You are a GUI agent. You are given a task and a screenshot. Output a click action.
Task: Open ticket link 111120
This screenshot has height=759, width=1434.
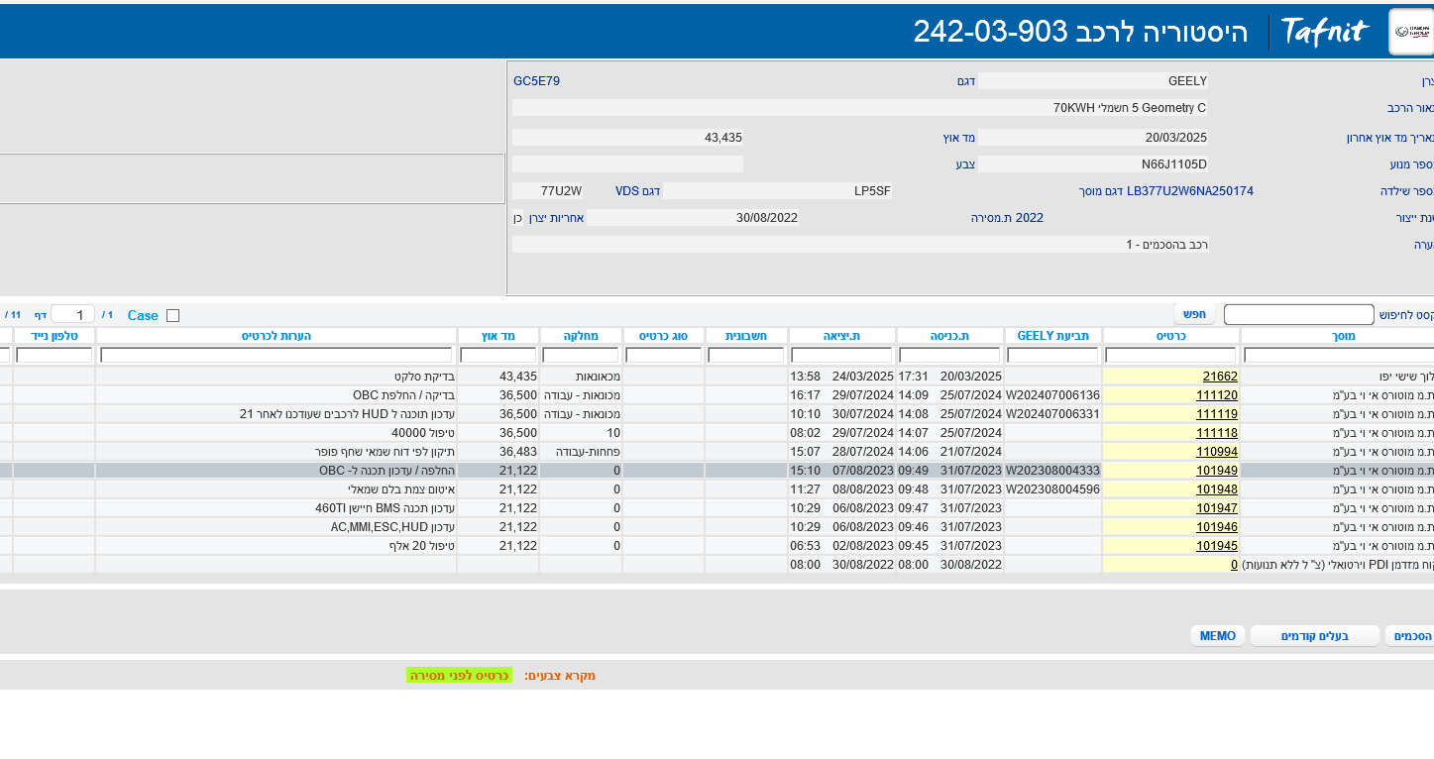click(x=1216, y=395)
